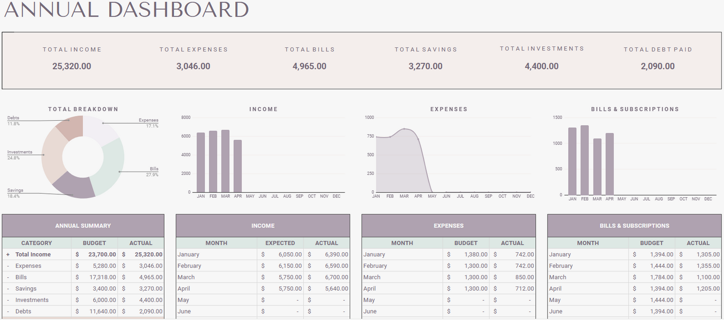Click the CATEGORY column header
The height and width of the screenshot is (322, 724).
37,243
